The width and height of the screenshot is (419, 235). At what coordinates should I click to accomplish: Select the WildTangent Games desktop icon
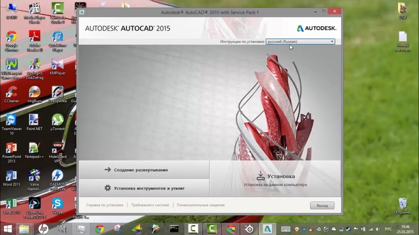coord(12,69)
